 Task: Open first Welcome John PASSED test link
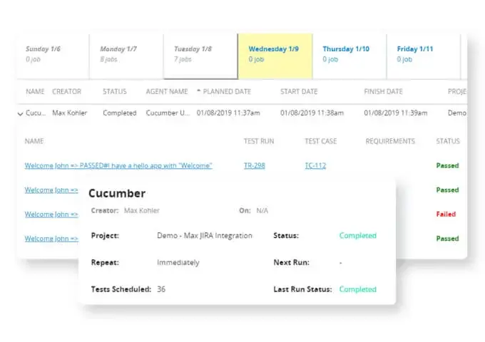coord(118,165)
